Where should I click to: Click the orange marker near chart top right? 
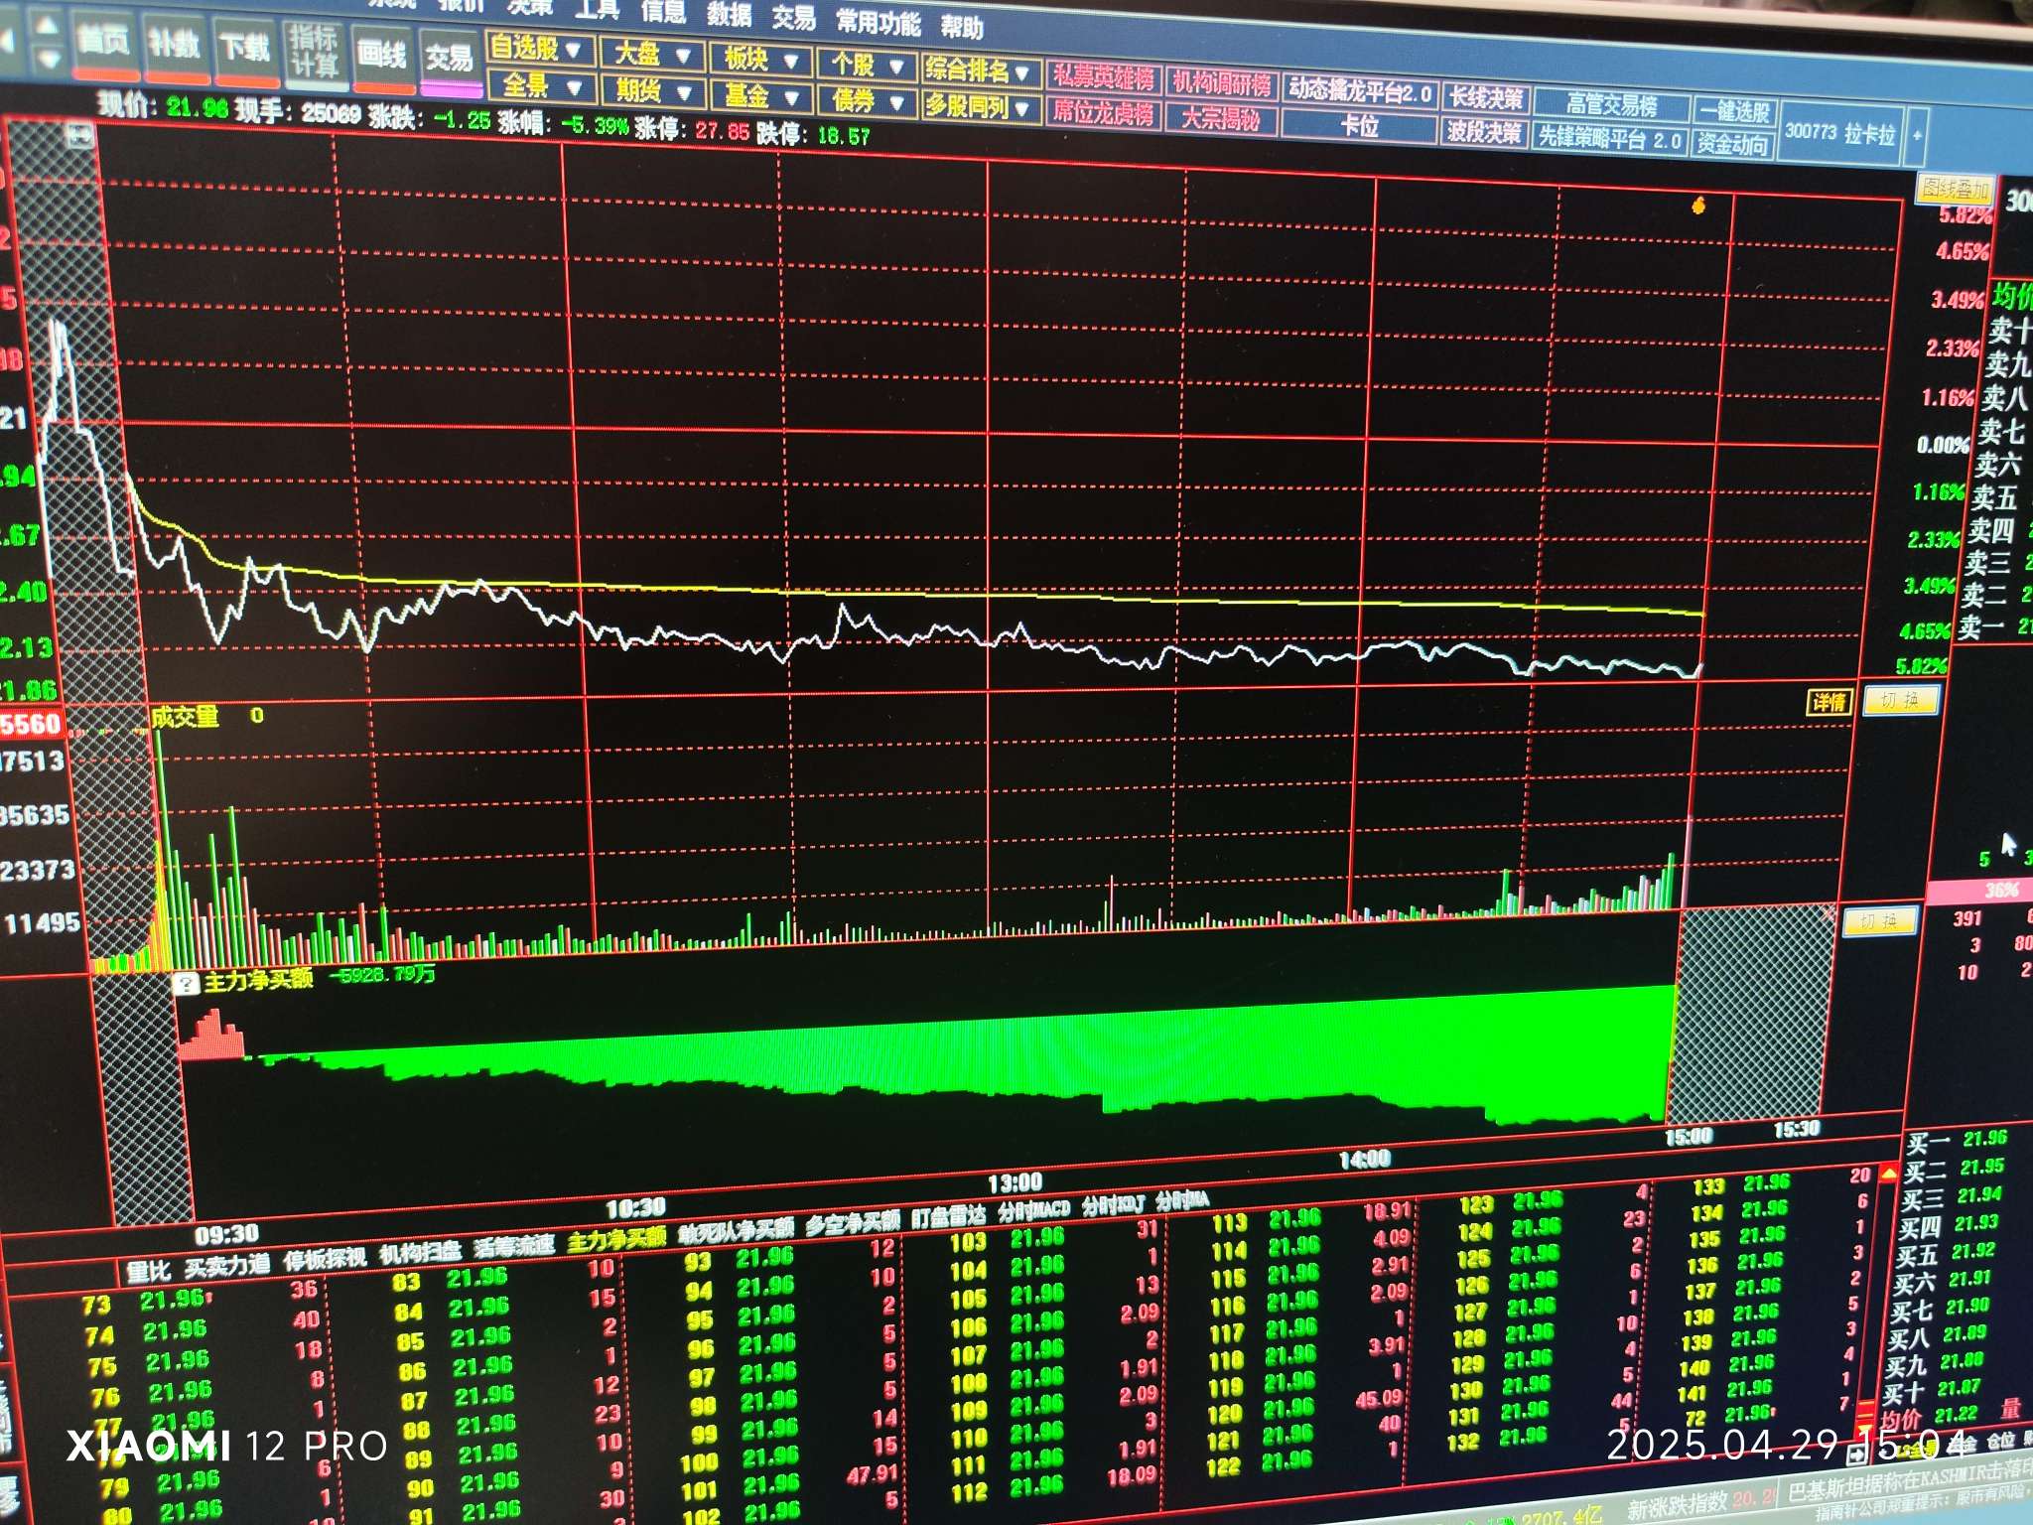click(1698, 206)
